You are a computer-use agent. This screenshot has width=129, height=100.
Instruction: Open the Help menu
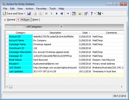pyautogui.click(x=61, y=9)
